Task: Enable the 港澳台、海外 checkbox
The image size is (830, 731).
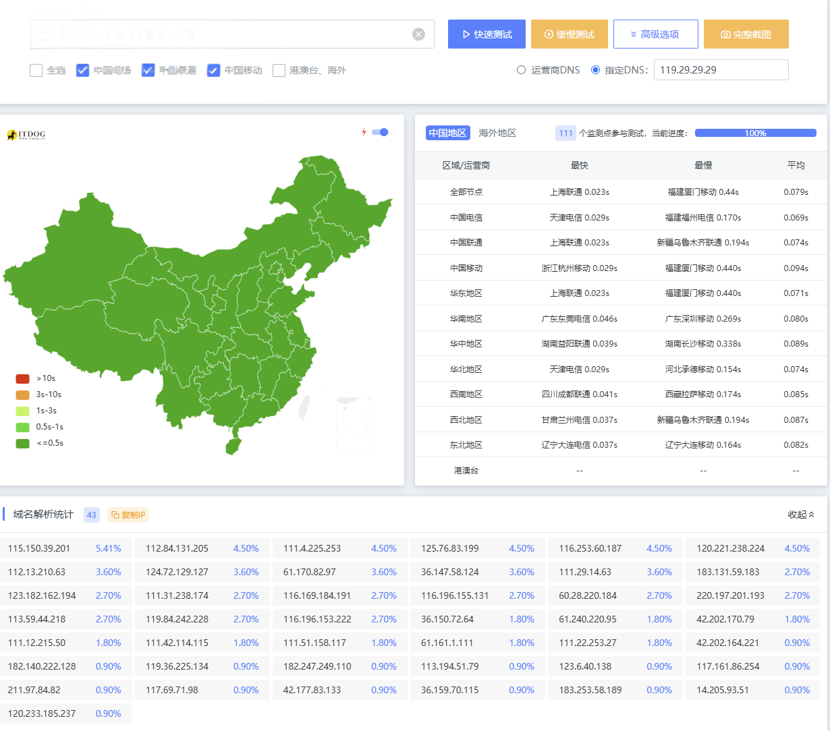Action: pyautogui.click(x=279, y=70)
